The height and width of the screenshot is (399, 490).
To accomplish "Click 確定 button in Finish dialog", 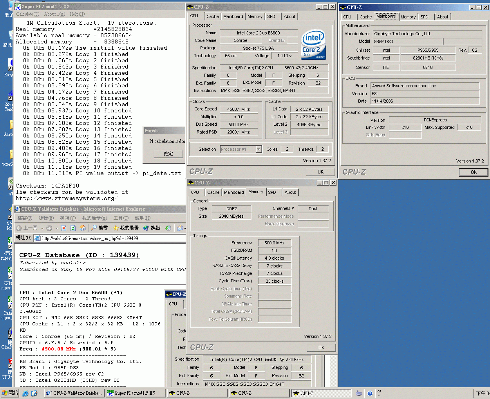I will tap(168, 154).
